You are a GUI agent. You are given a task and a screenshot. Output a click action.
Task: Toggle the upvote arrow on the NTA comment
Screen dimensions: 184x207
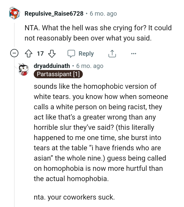pyautogui.click(x=29, y=53)
